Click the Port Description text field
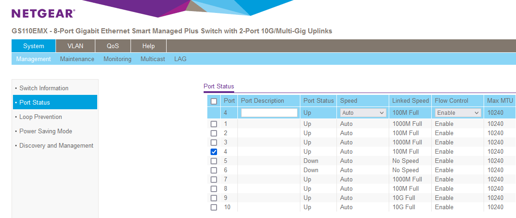Viewport: 516px width, 218px height. click(x=269, y=112)
